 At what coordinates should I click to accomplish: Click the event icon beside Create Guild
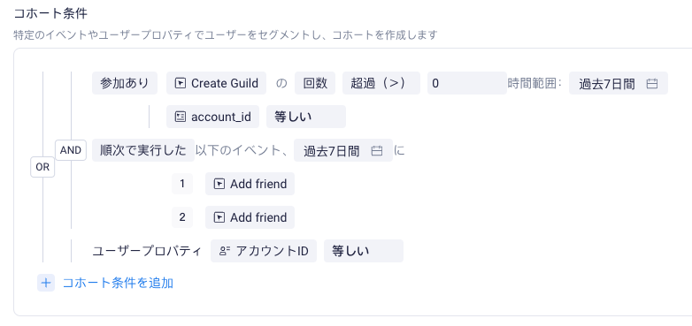180,83
